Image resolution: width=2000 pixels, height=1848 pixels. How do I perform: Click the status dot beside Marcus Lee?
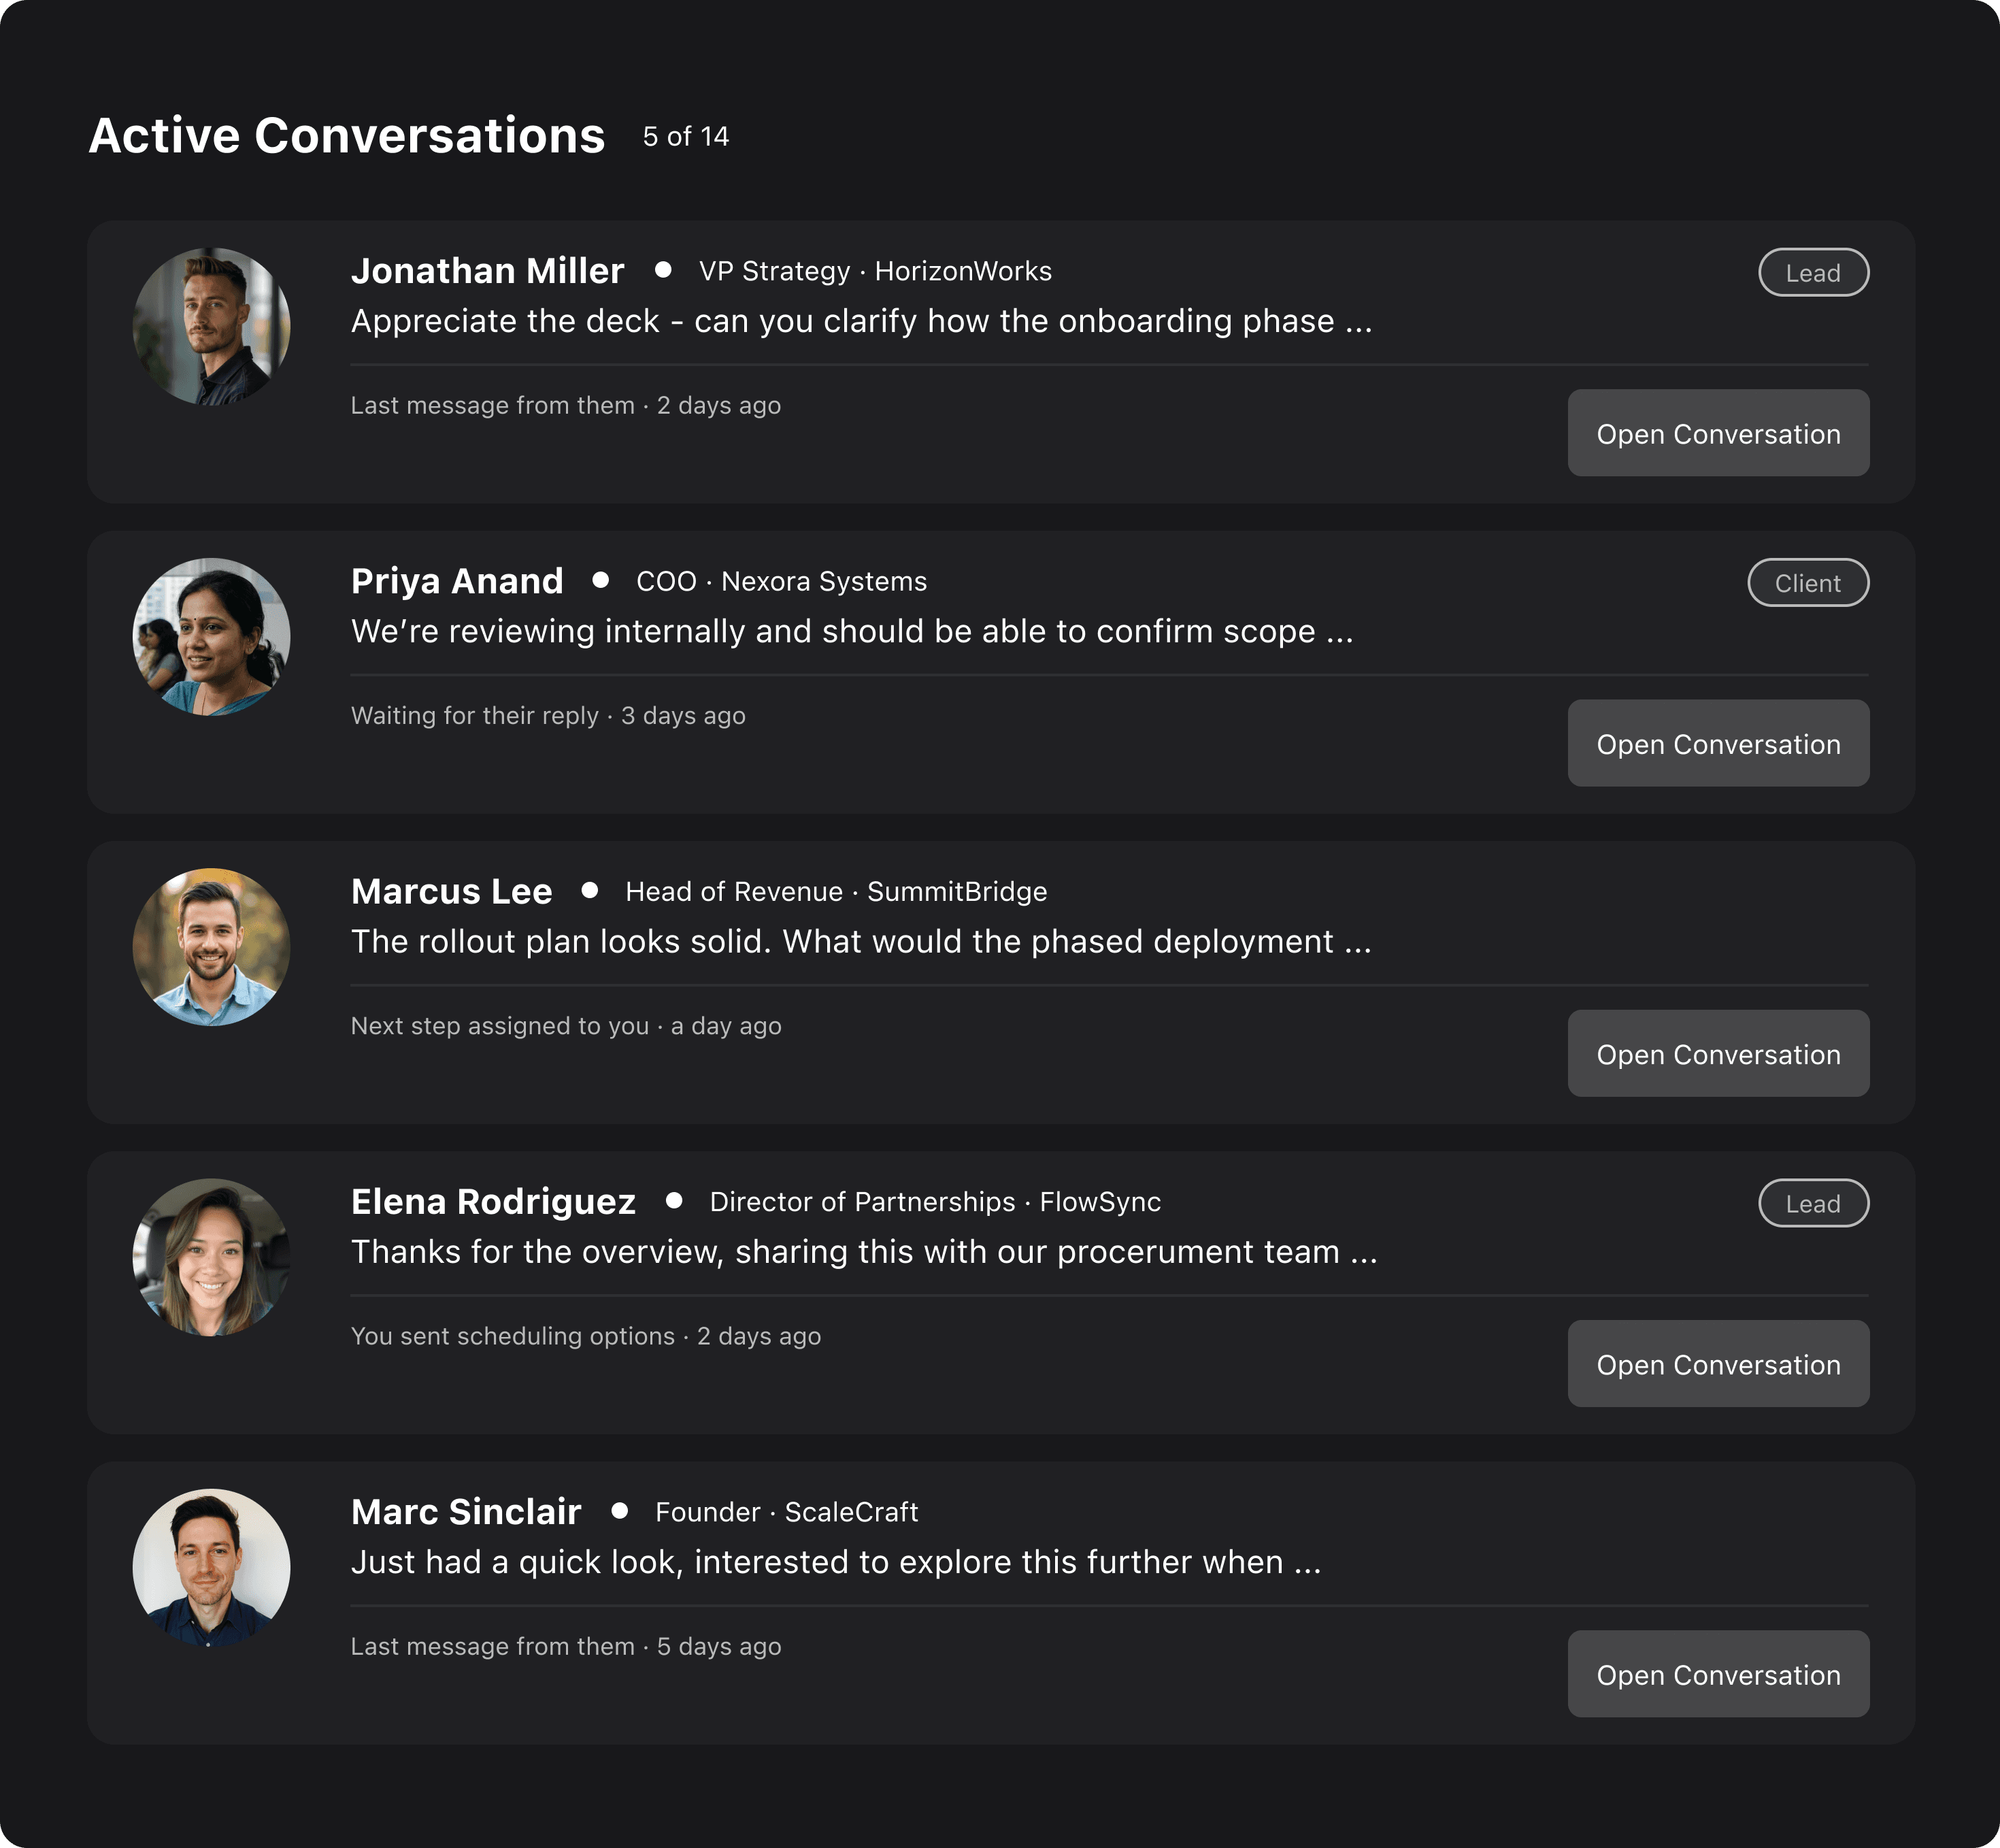point(589,890)
